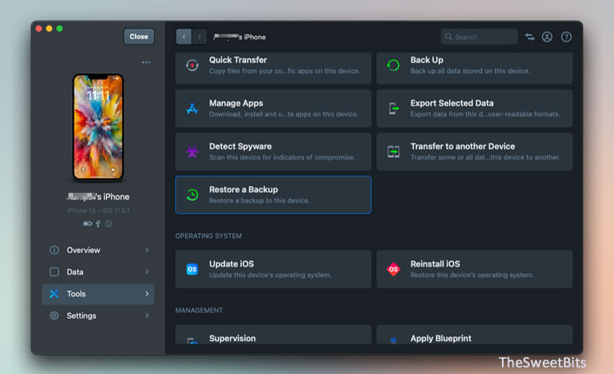Click the Close button

[139, 37]
